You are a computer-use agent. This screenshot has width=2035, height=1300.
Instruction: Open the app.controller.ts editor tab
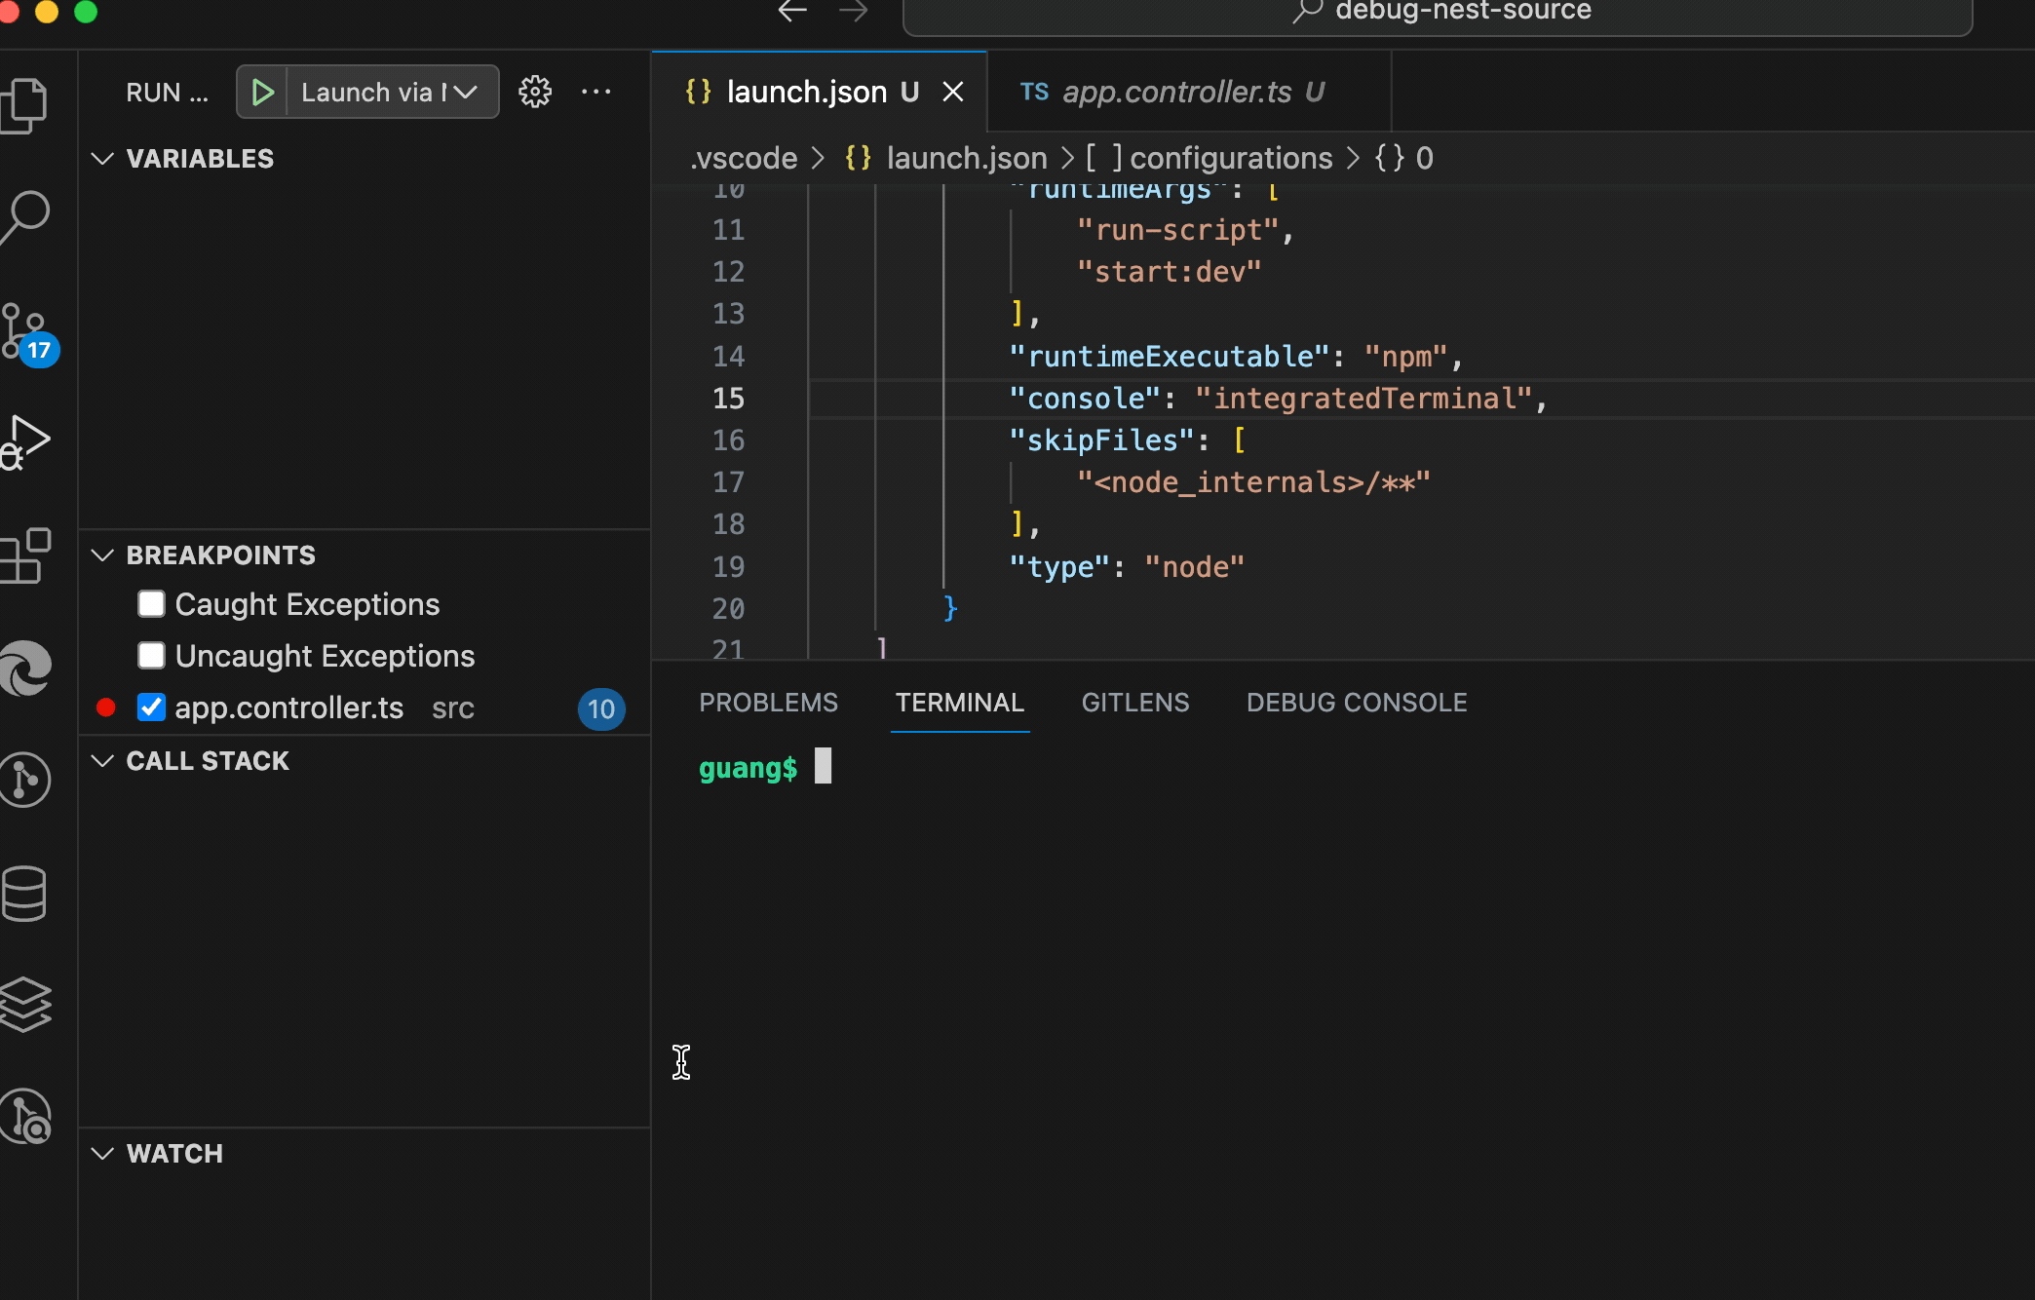[1175, 93]
